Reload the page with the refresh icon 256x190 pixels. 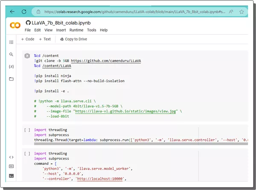(24, 12)
